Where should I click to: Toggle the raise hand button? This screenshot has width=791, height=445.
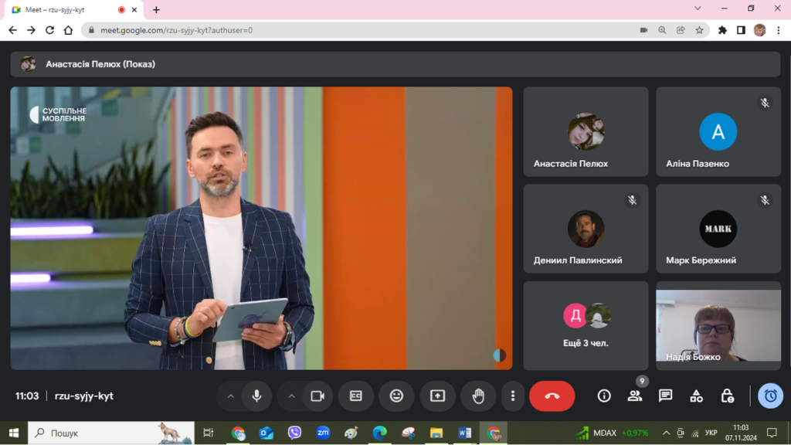[x=478, y=396]
